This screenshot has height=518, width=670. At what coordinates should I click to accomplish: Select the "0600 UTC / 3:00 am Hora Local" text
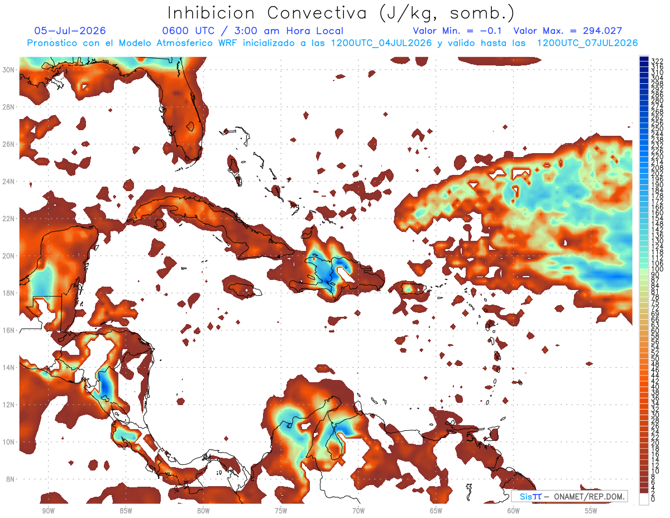[253, 31]
